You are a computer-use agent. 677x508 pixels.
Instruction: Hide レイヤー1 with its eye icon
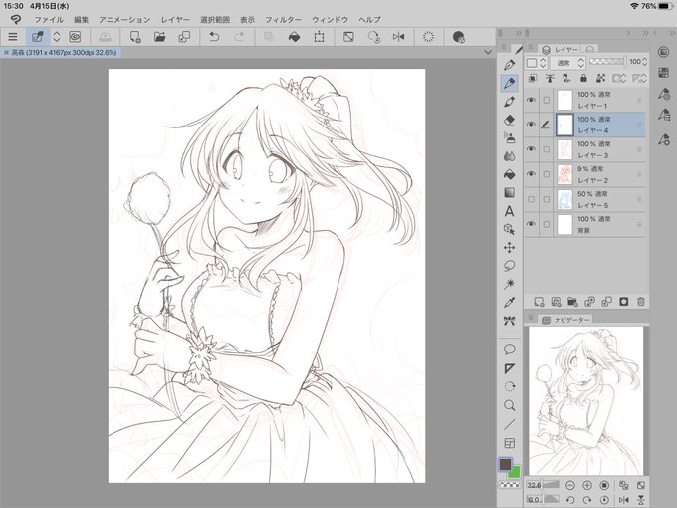click(531, 100)
